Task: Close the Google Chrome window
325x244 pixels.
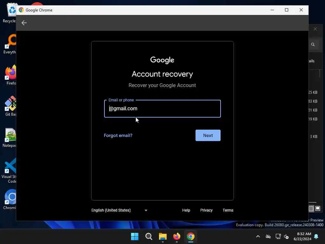Action: [301, 10]
